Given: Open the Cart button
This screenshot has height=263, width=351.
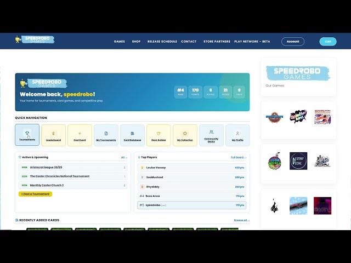Looking at the screenshot, I should tap(328, 42).
